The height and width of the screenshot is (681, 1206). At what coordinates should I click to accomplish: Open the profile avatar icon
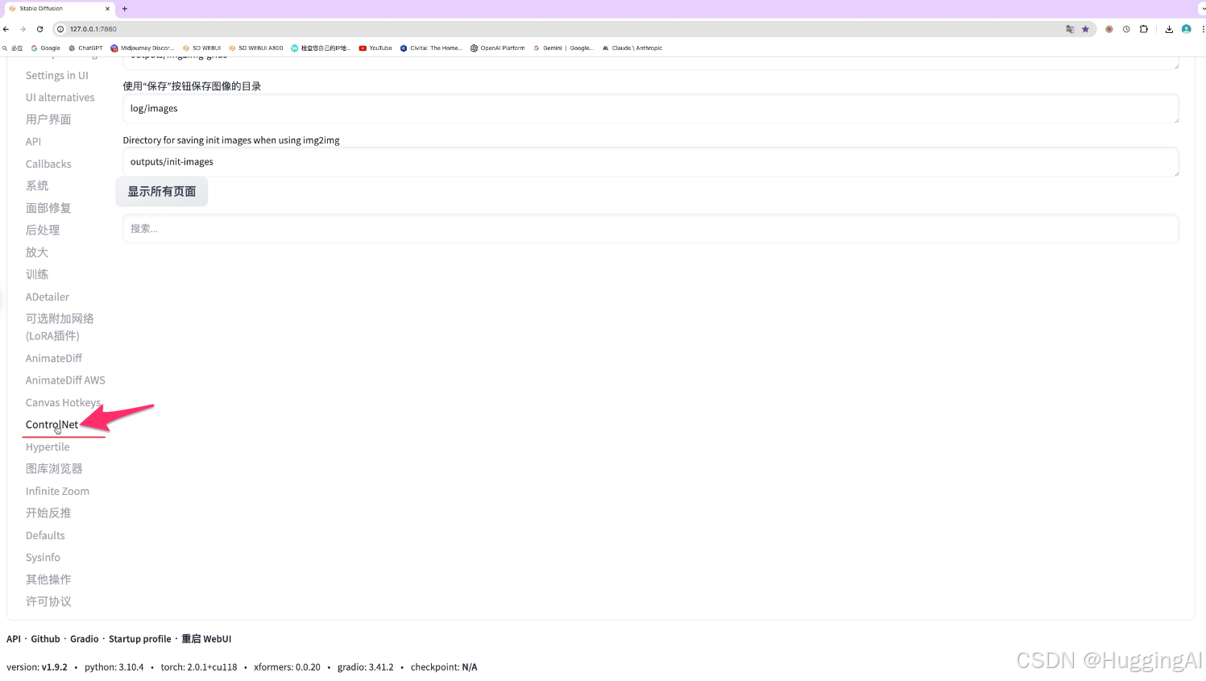click(x=1186, y=29)
